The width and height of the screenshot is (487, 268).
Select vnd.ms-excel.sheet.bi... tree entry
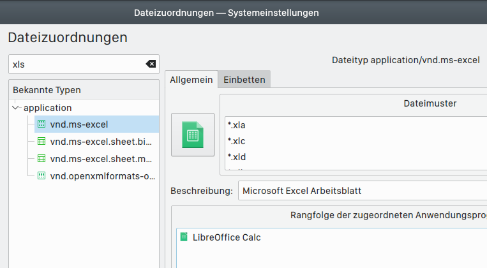(x=101, y=141)
